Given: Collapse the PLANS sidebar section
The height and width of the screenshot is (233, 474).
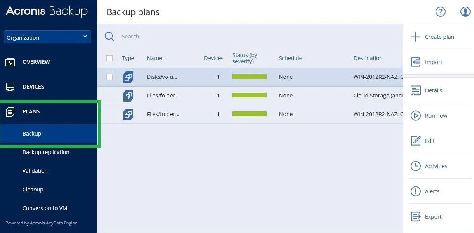Looking at the screenshot, I should point(31,112).
